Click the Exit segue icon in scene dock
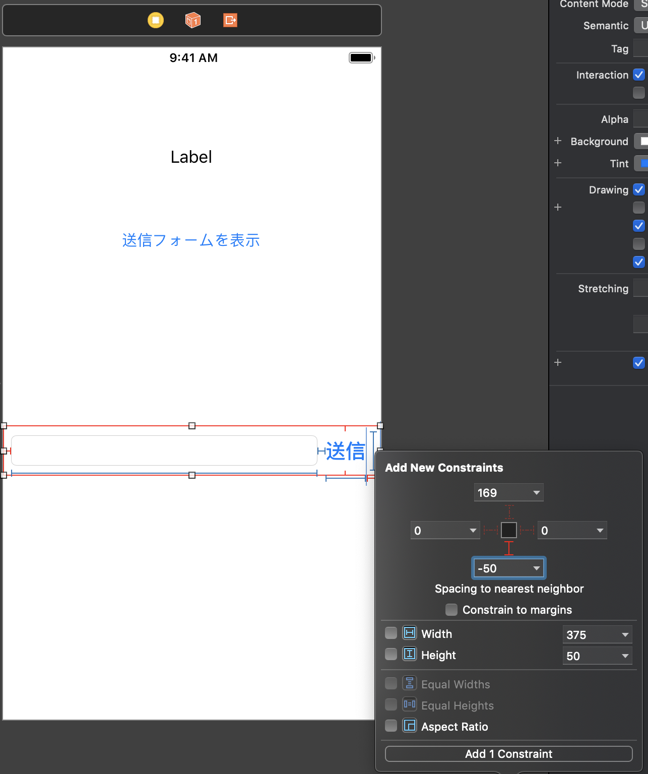648x774 pixels. pyautogui.click(x=230, y=21)
